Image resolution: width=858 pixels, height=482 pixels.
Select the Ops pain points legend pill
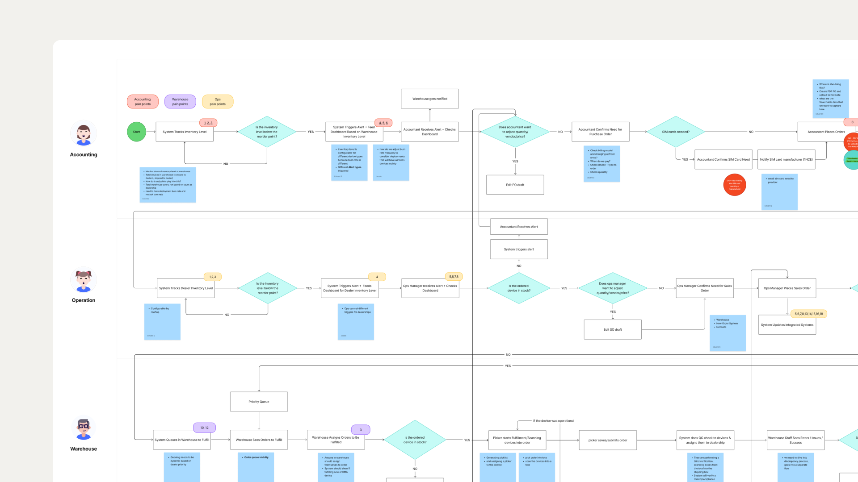tap(218, 102)
